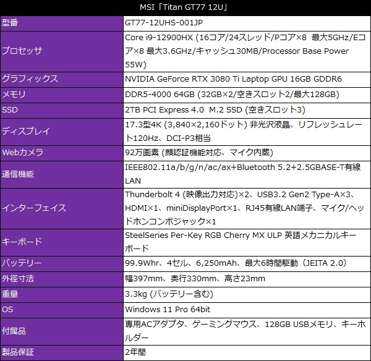Click the 17.3型4K display description
371x361 pixels.
pyautogui.click(x=247, y=132)
